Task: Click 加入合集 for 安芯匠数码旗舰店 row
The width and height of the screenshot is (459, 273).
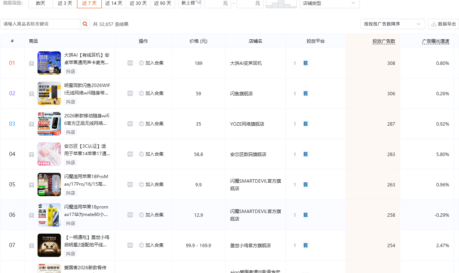Action: click(x=151, y=154)
